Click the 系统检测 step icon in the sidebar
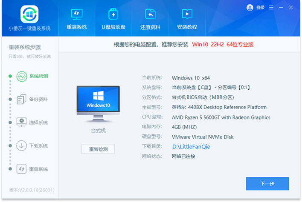 tap(22, 77)
